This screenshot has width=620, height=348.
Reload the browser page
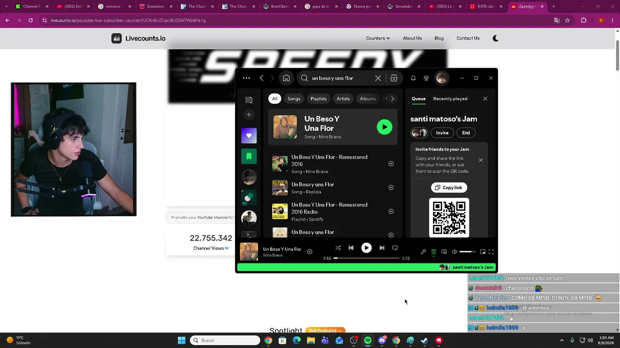tap(31, 20)
